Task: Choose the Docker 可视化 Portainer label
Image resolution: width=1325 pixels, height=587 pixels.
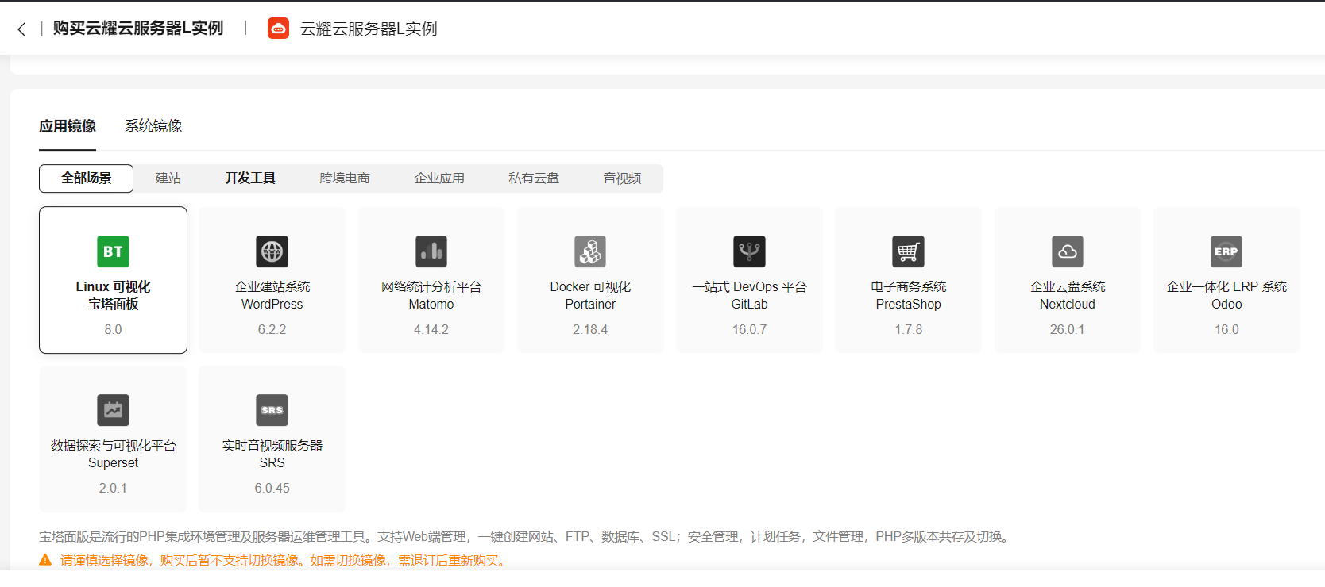Action: (x=590, y=295)
